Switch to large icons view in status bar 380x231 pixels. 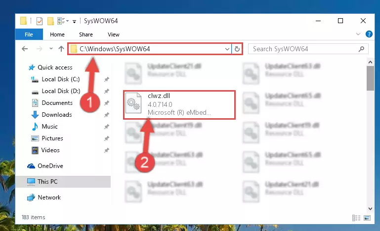(367, 218)
